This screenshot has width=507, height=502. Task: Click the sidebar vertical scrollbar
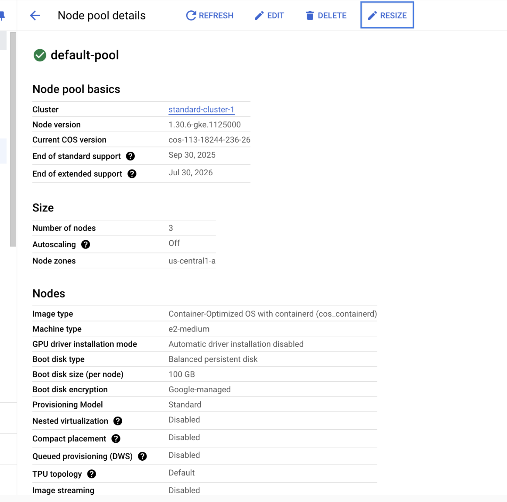point(13,139)
